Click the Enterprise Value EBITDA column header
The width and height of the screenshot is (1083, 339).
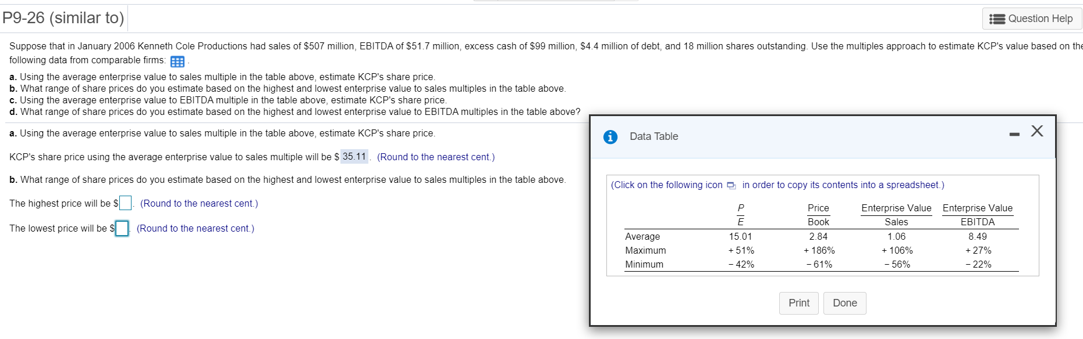[x=978, y=215]
